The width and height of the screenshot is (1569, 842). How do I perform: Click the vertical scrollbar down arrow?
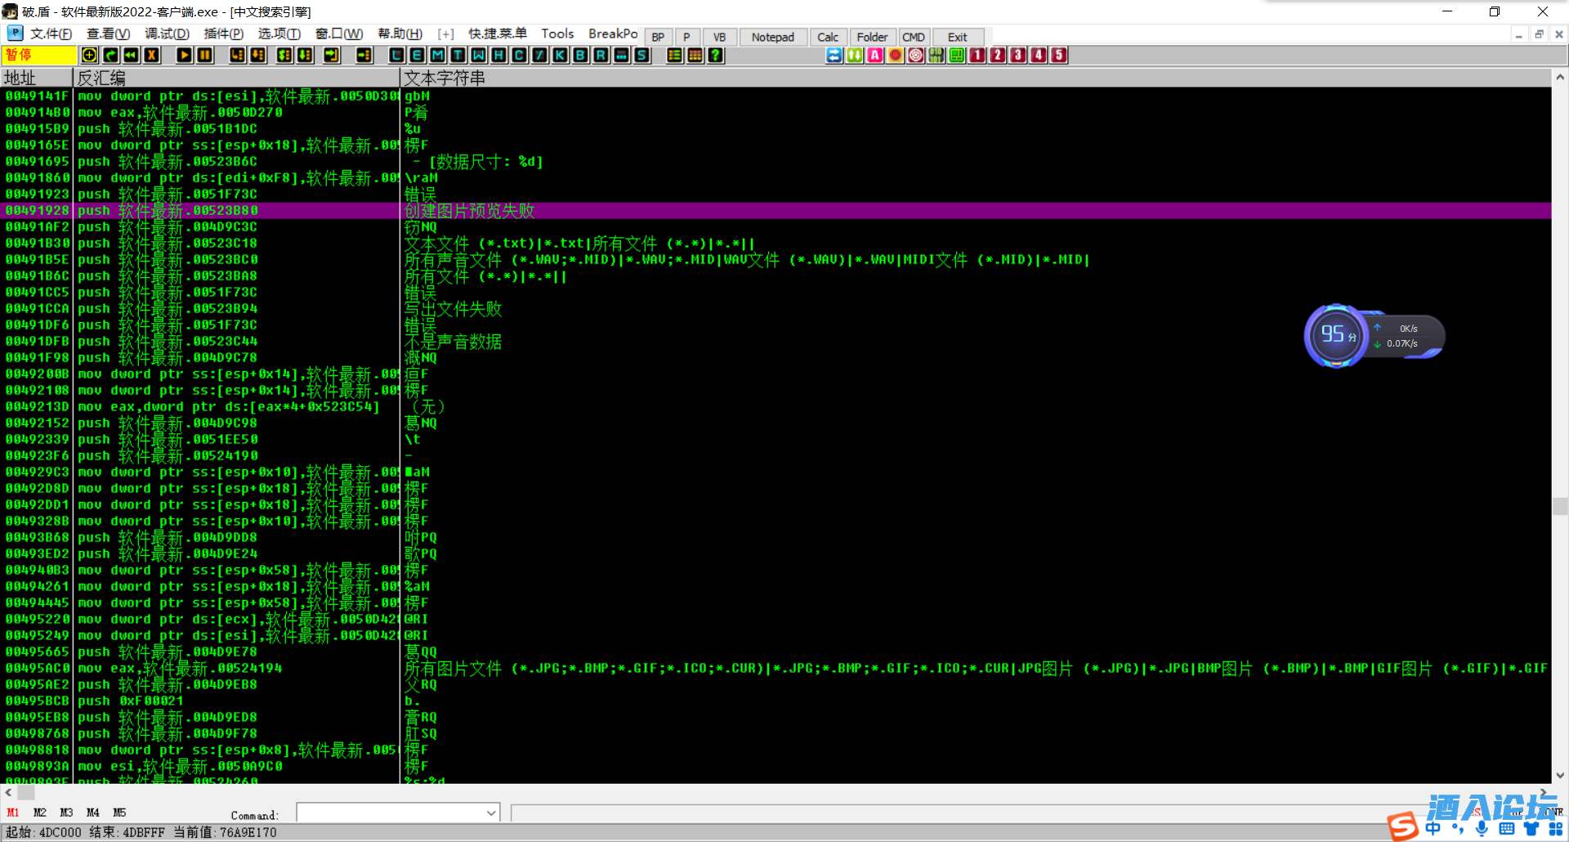1560,775
